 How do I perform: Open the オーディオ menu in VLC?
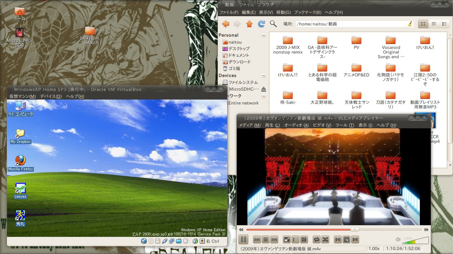coord(296,125)
